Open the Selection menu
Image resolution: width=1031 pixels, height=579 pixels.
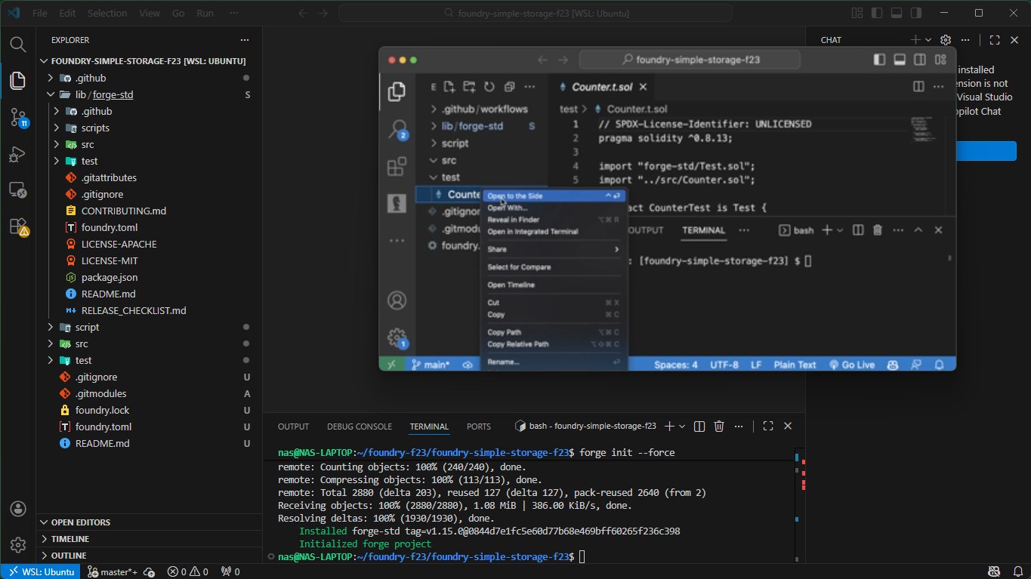coord(107,14)
